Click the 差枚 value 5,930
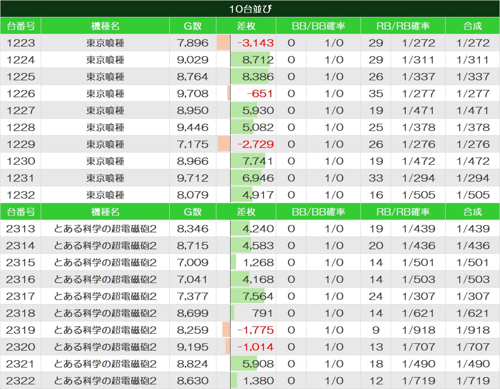500x389 pixels. (258, 110)
